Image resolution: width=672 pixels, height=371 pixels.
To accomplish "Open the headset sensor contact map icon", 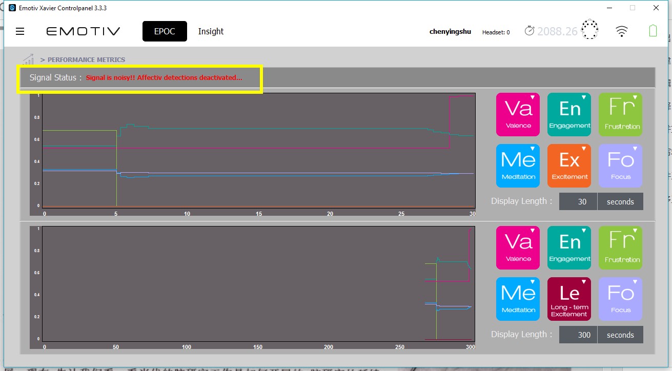I will click(590, 30).
